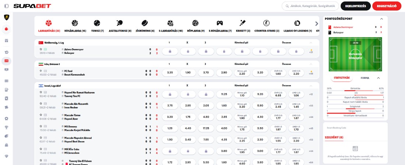This screenshot has height=165, width=405.
Task: Favorite the FC Fard match star
Action: coord(40,71)
